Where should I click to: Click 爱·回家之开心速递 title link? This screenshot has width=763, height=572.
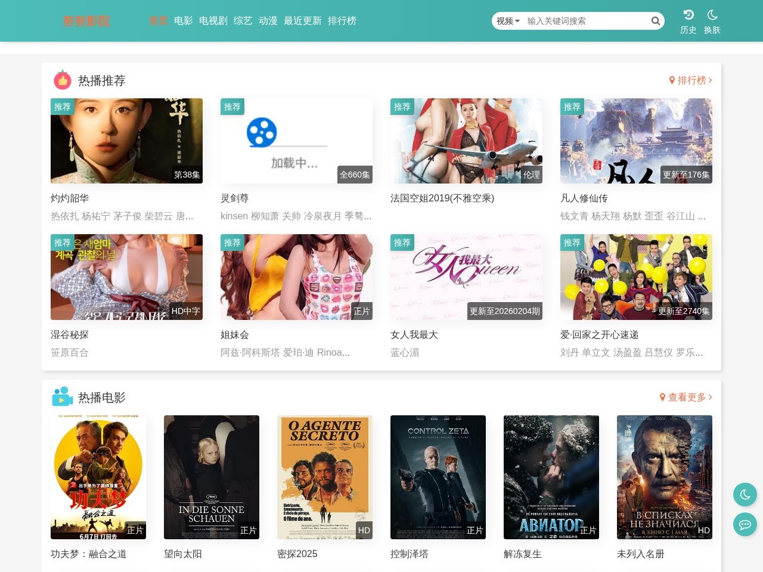600,335
